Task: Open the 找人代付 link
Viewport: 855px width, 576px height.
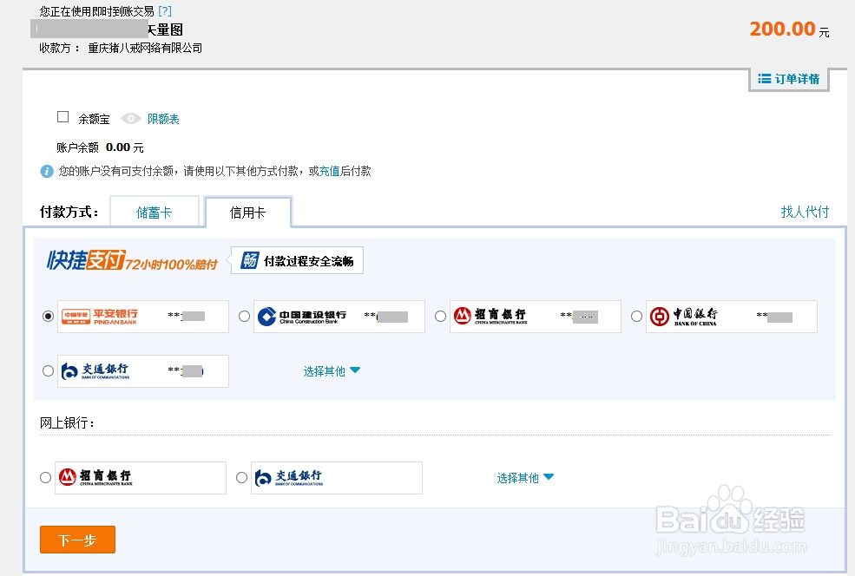Action: (x=804, y=210)
